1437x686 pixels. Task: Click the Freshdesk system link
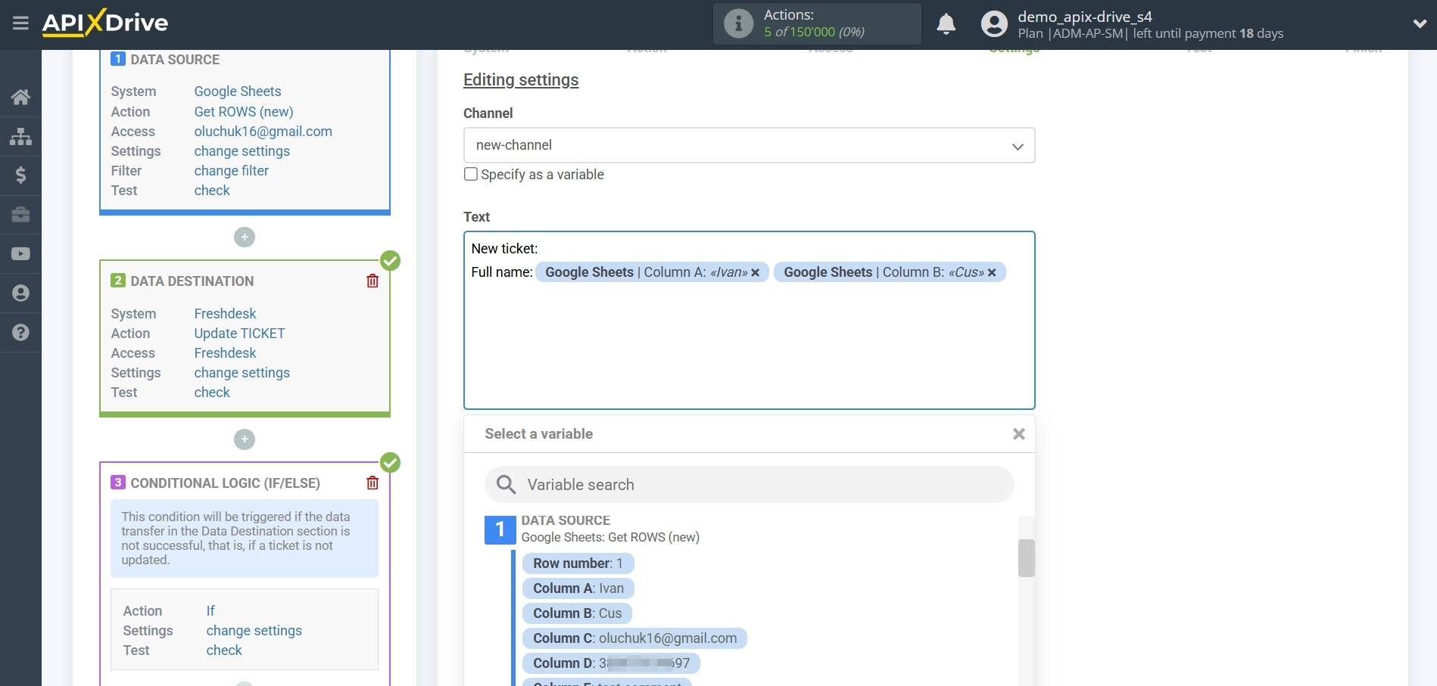click(225, 314)
